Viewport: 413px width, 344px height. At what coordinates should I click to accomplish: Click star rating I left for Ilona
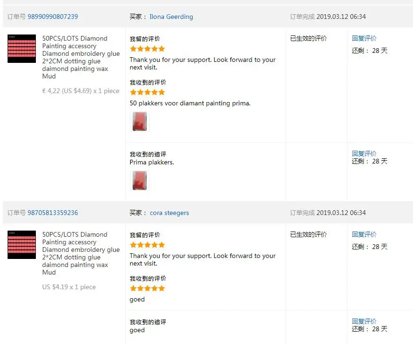point(147,49)
